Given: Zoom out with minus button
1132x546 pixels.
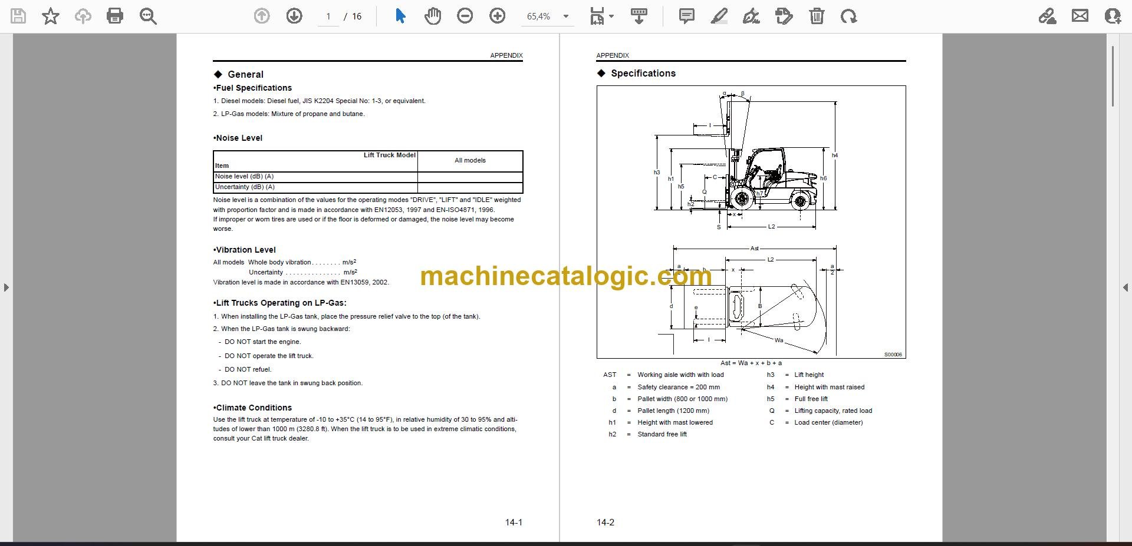Looking at the screenshot, I should pyautogui.click(x=465, y=16).
